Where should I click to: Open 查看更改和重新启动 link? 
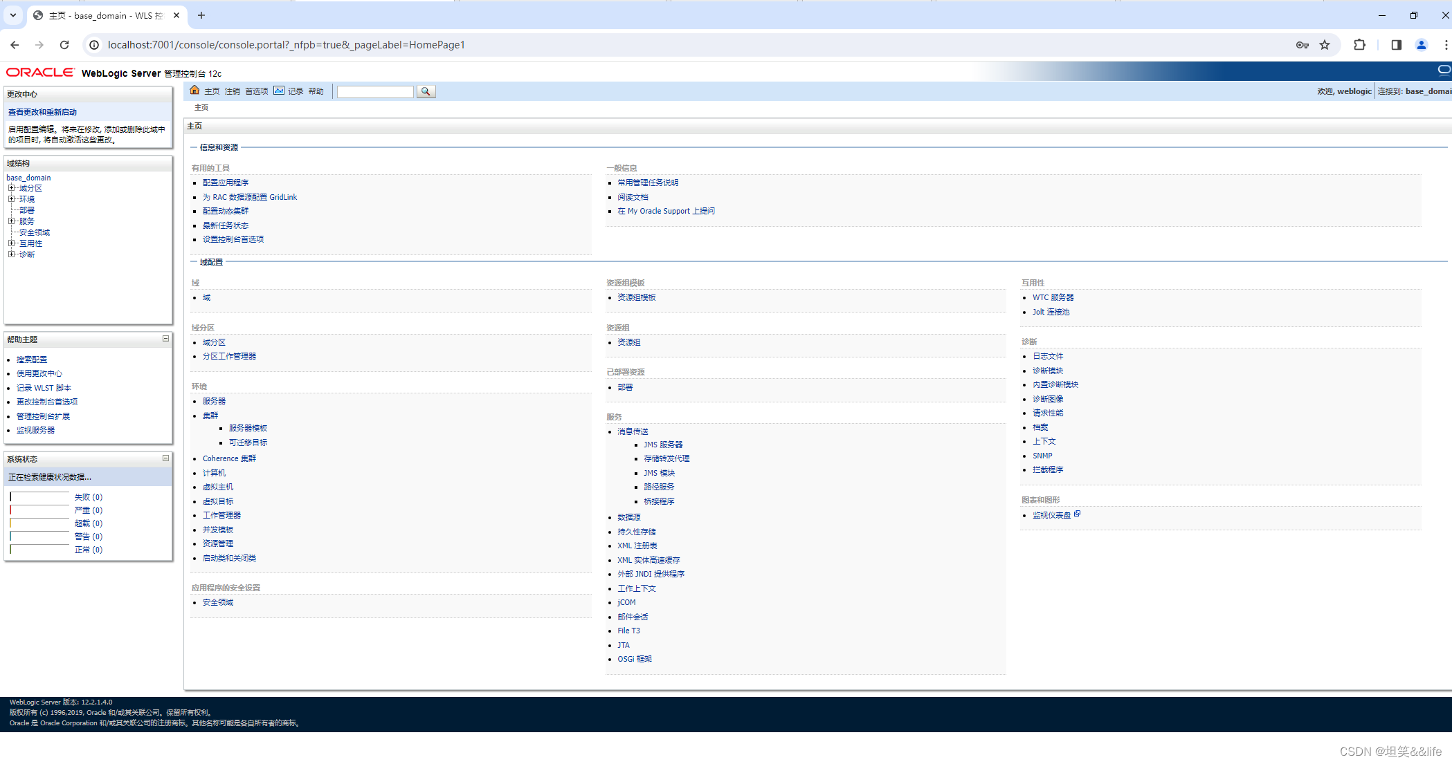(x=42, y=112)
